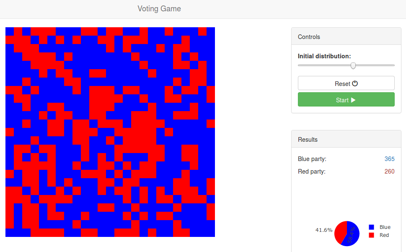Screen dimensions: 406x252
Task: Click the power icon on Reset
Action: pyautogui.click(x=355, y=83)
